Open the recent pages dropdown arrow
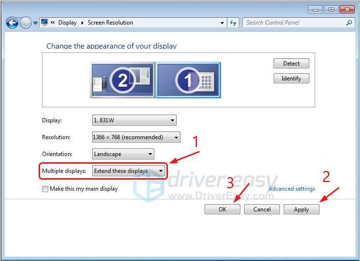 pos(35,23)
